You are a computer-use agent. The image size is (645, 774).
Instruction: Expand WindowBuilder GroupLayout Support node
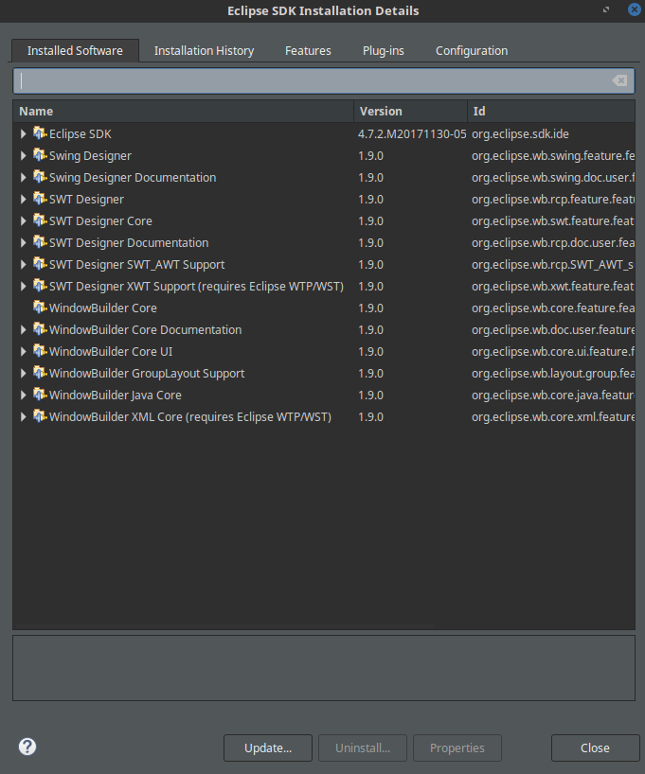24,373
